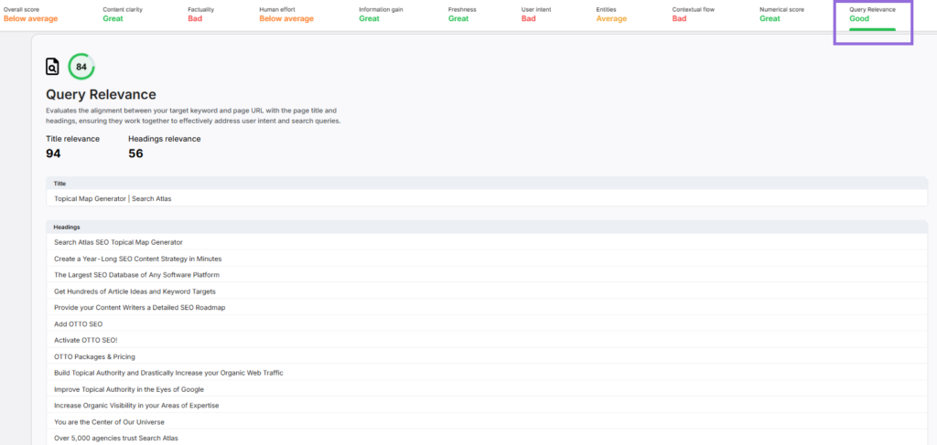Open the Contextual flow tab
Image resolution: width=937 pixels, height=445 pixels.
pos(693,15)
